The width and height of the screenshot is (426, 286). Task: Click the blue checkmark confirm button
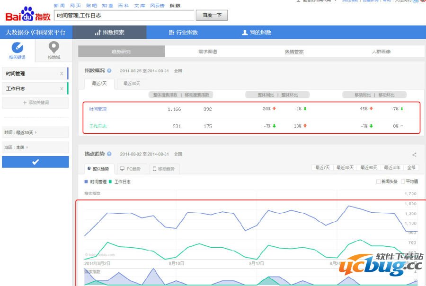[35, 162]
